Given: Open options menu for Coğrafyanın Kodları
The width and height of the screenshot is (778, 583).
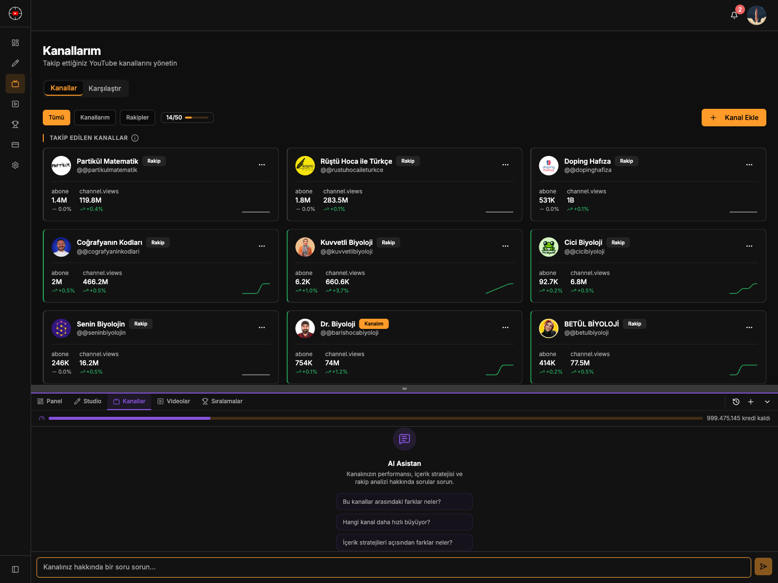Looking at the screenshot, I should 262,246.
